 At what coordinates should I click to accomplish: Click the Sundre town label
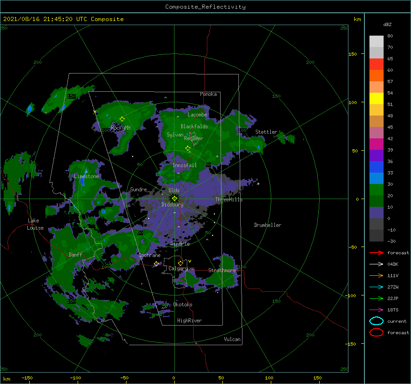click(x=138, y=189)
